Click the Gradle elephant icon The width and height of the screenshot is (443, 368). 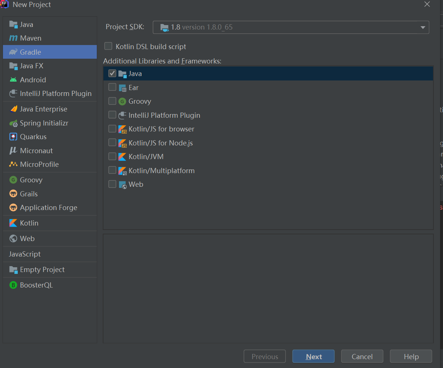(13, 52)
